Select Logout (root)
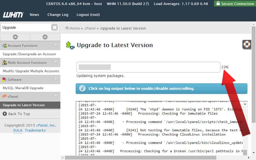 pos(88,15)
